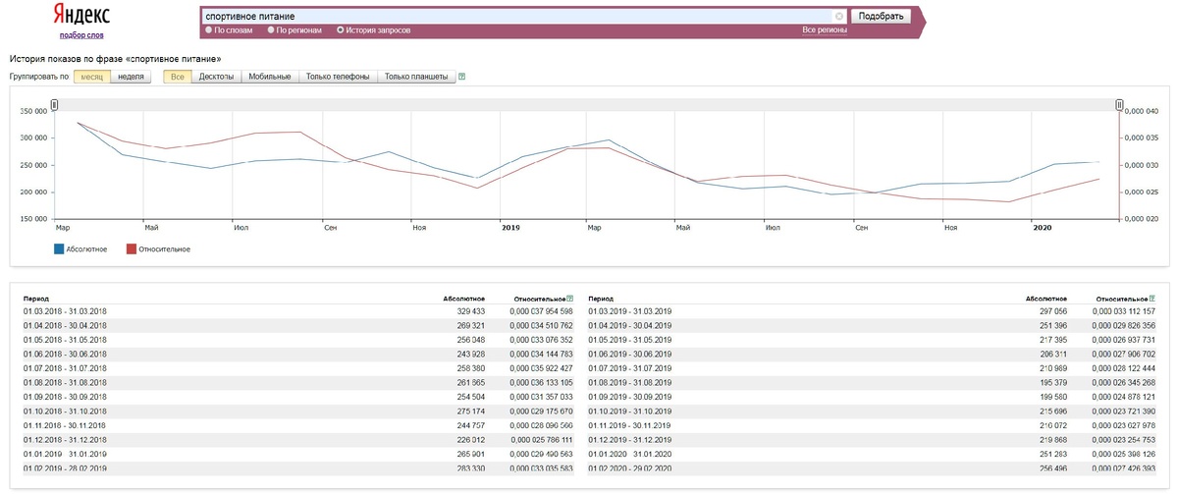This screenshot has width=1178, height=494.
Task: Toggle the blue Абсолютное legend swatch
Action: pos(59,248)
